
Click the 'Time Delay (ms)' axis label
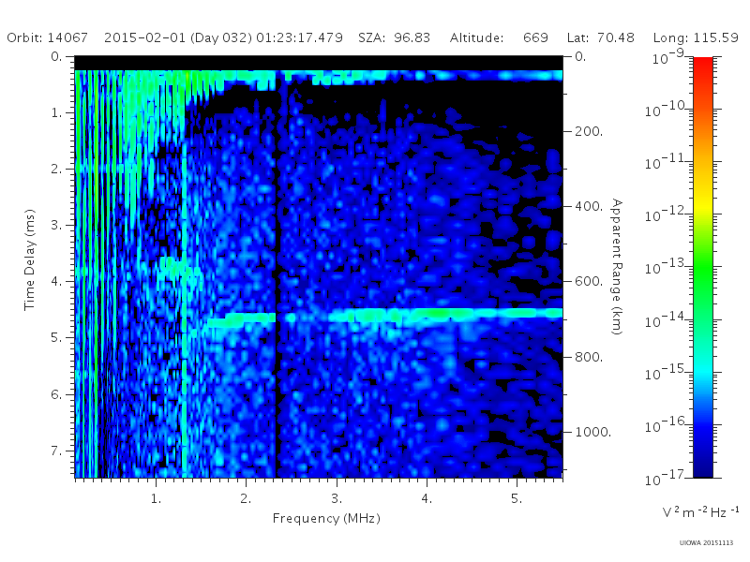tap(30, 259)
